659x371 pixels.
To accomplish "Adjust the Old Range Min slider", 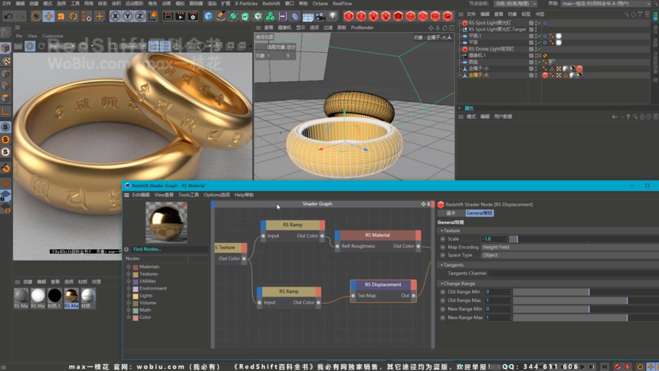I will click(x=585, y=291).
